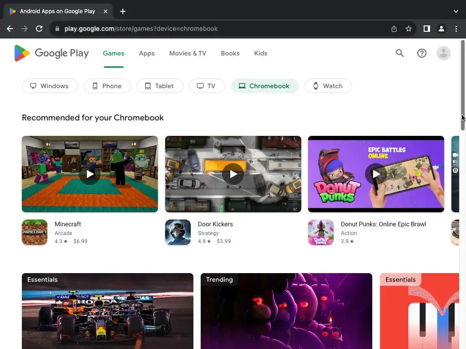Screen dimensions: 466x349
Task: Click the Action category under Donut Punks
Action: coord(349,233)
